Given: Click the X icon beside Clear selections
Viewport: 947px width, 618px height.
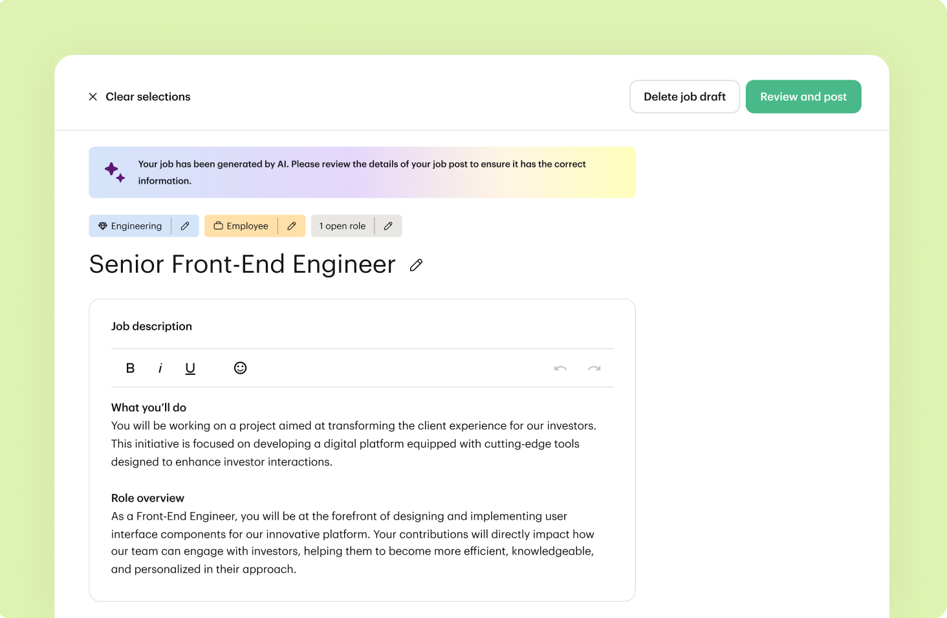Looking at the screenshot, I should coord(93,97).
